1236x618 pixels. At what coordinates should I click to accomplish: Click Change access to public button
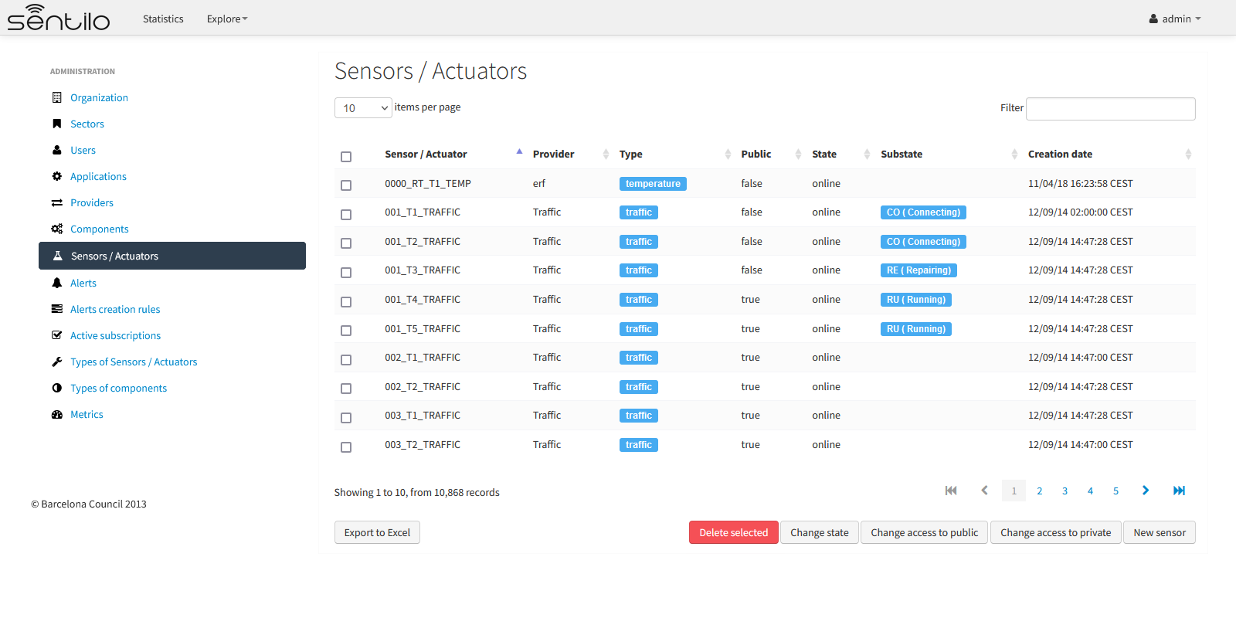925,532
